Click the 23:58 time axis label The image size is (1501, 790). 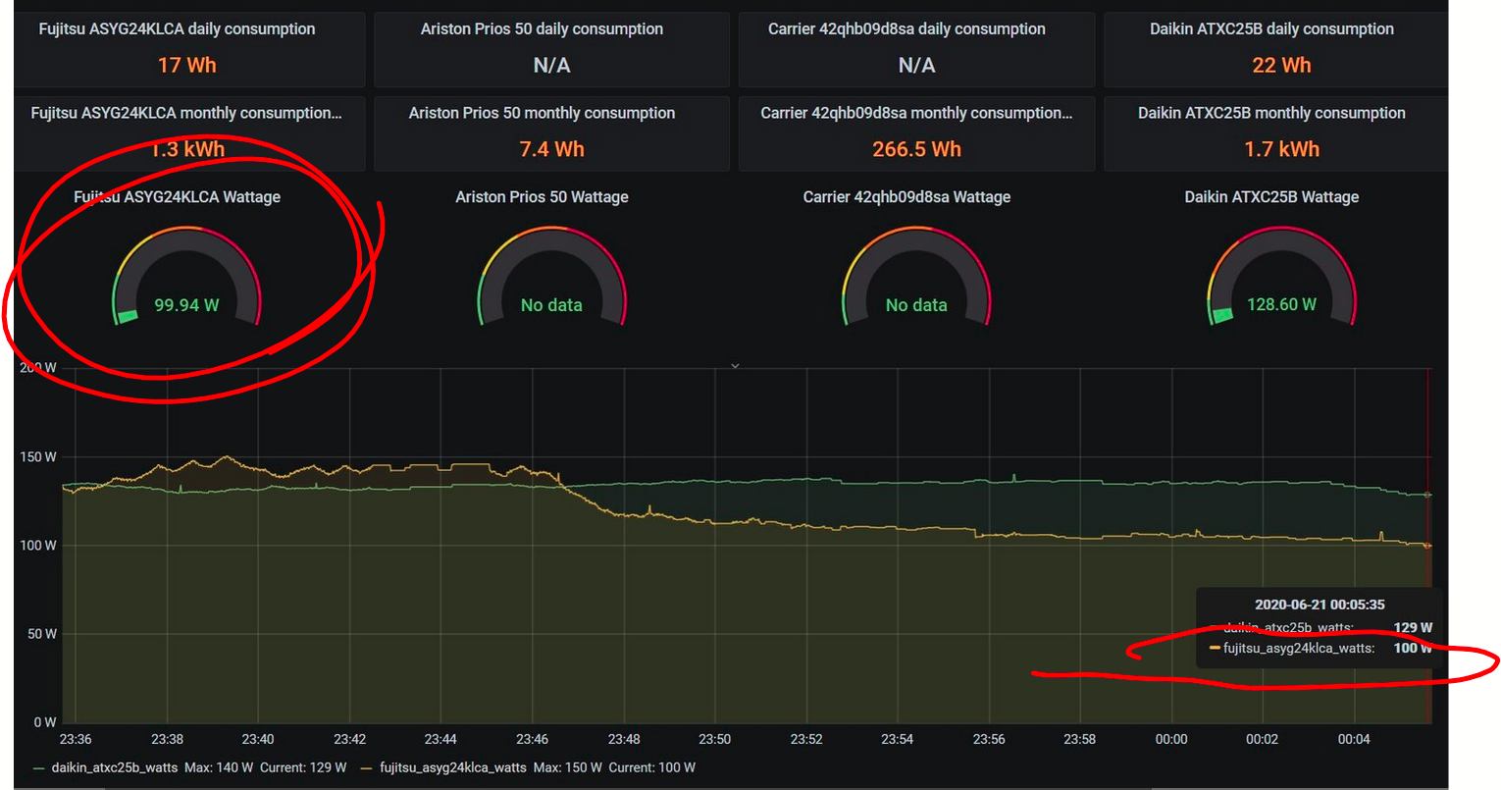coord(1080,739)
